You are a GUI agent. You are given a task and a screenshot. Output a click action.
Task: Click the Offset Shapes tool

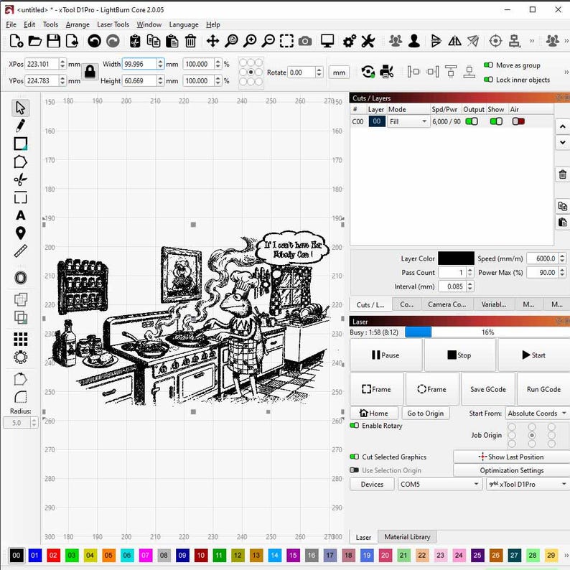coord(20,278)
